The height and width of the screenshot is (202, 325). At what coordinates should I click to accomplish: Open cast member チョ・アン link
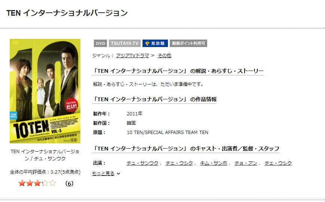coord(246,163)
